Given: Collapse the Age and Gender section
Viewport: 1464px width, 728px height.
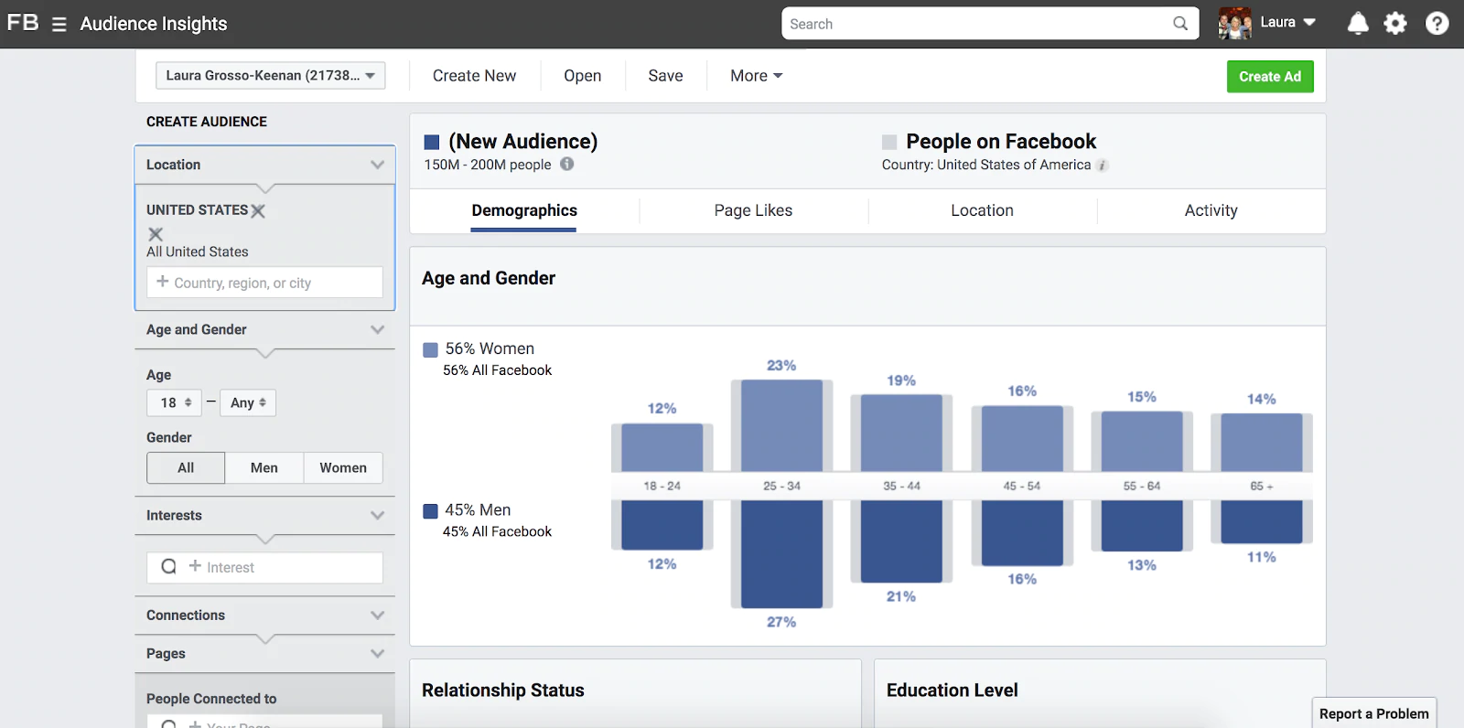Looking at the screenshot, I should 377,329.
